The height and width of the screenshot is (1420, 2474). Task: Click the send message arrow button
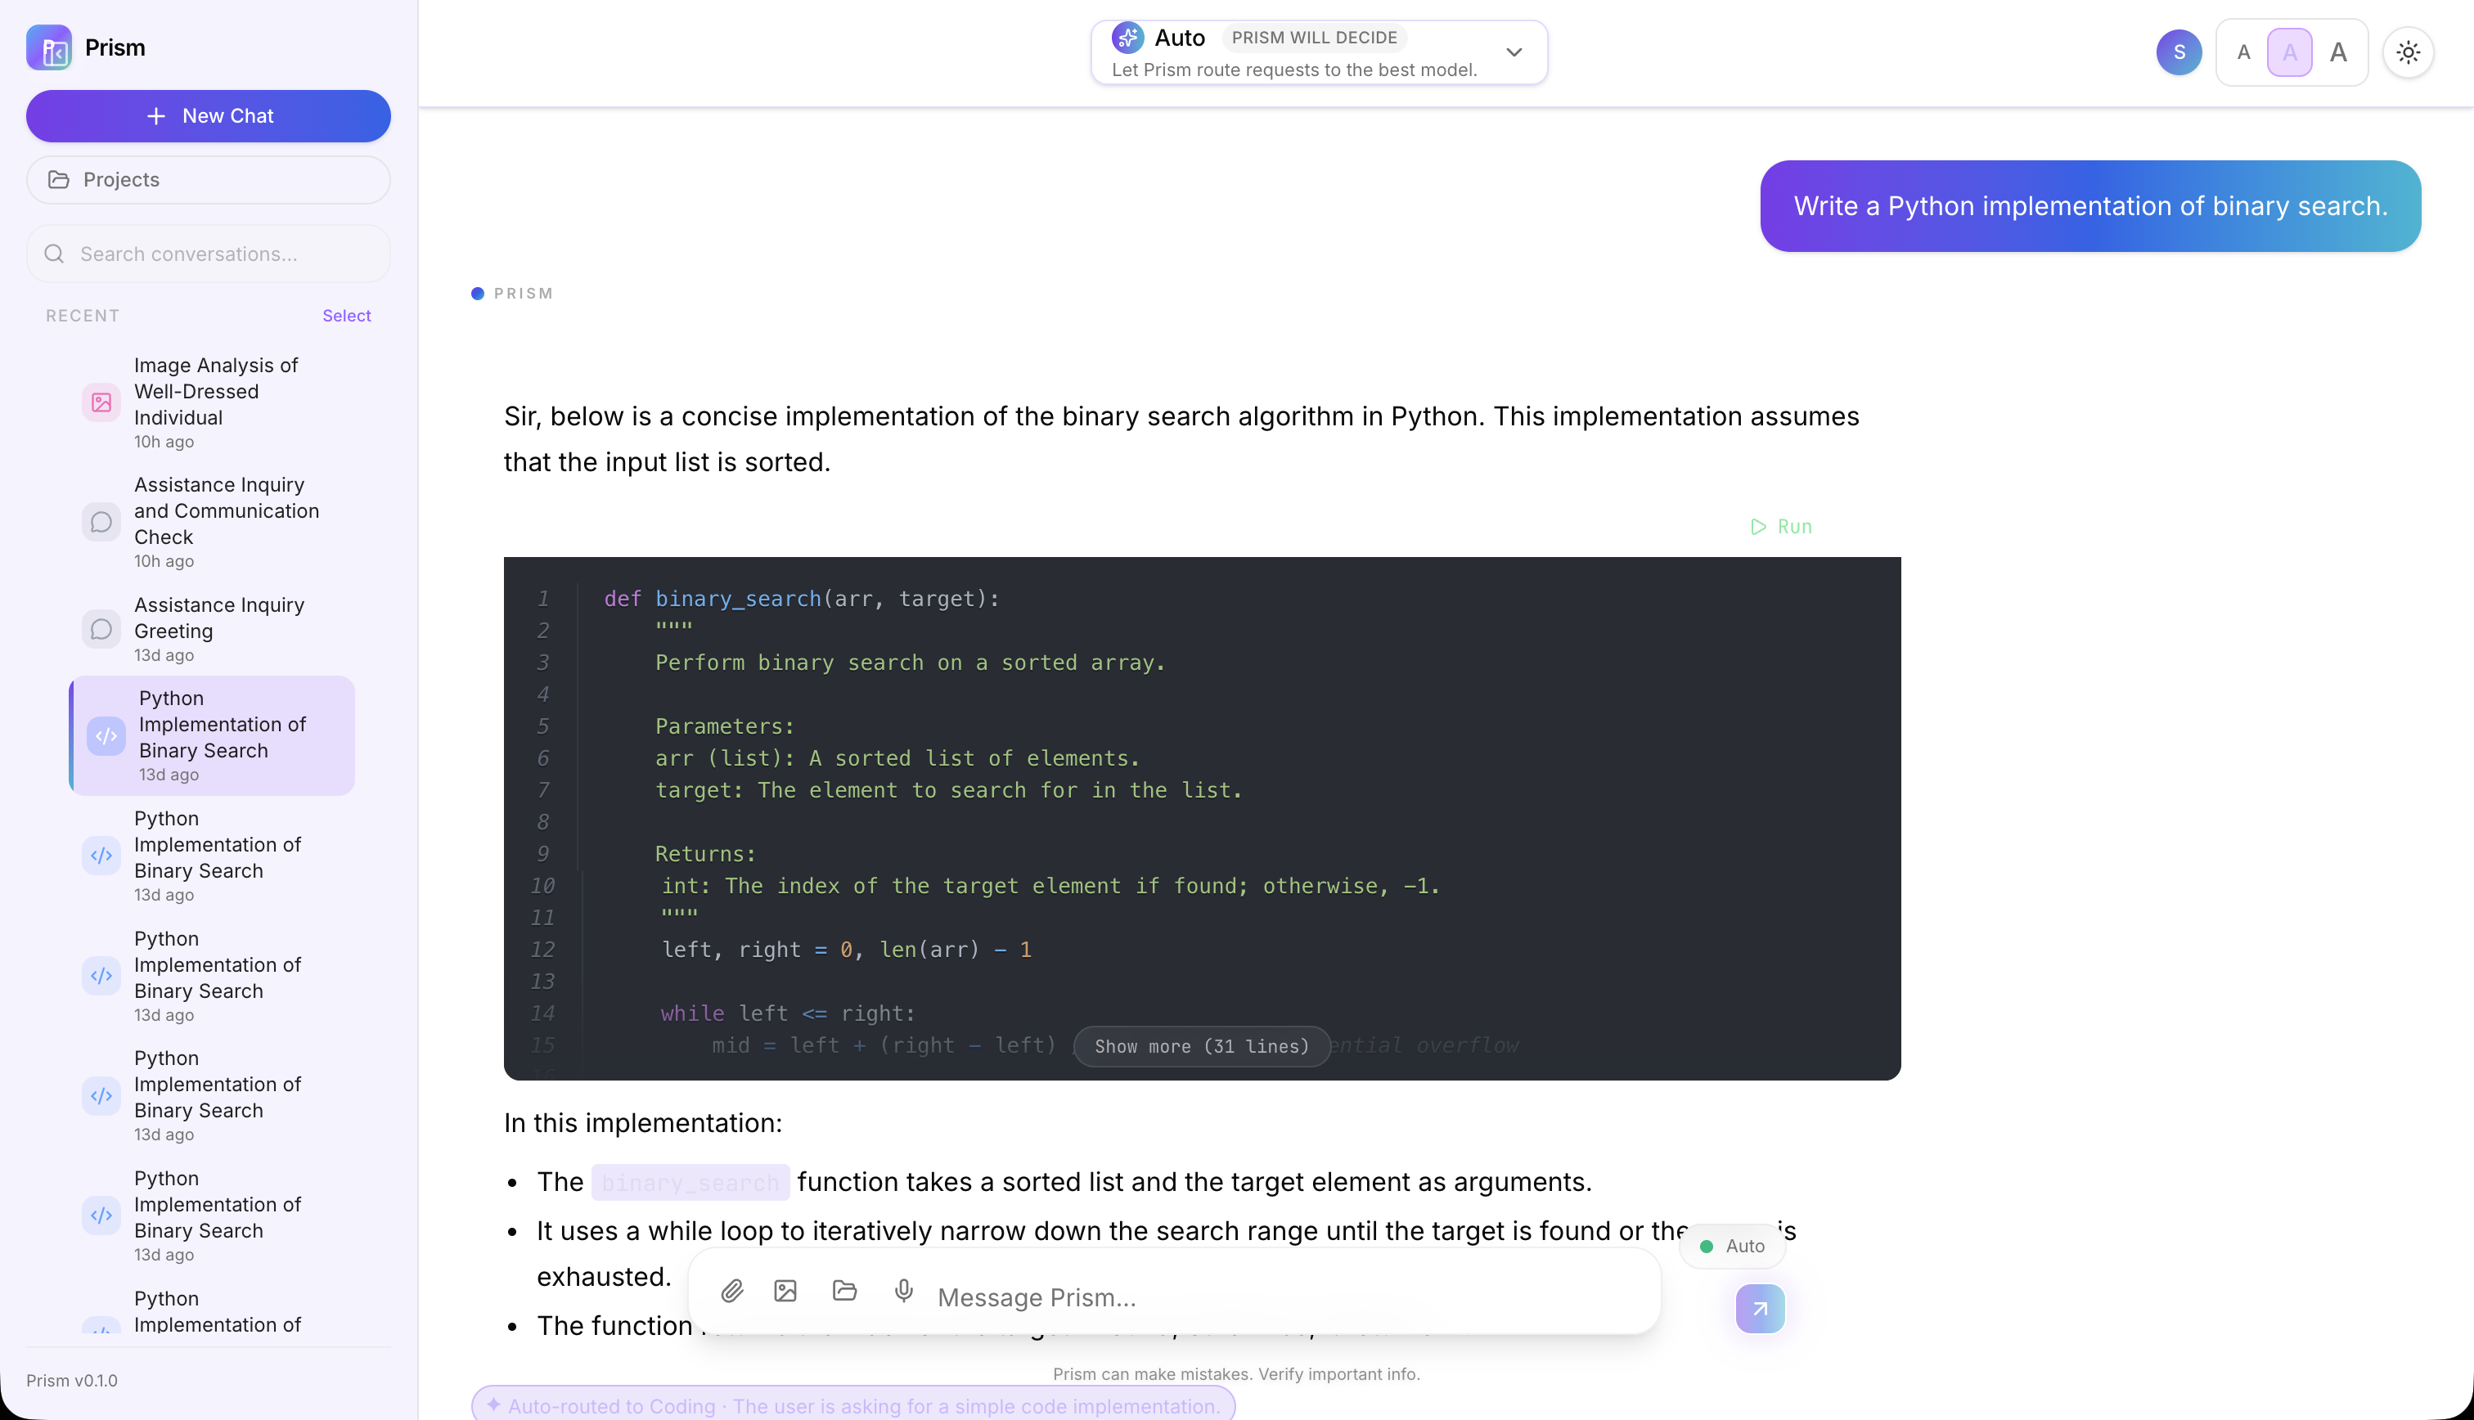coord(1759,1309)
